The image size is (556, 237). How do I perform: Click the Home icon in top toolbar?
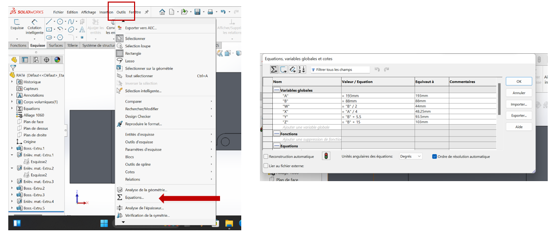click(163, 11)
